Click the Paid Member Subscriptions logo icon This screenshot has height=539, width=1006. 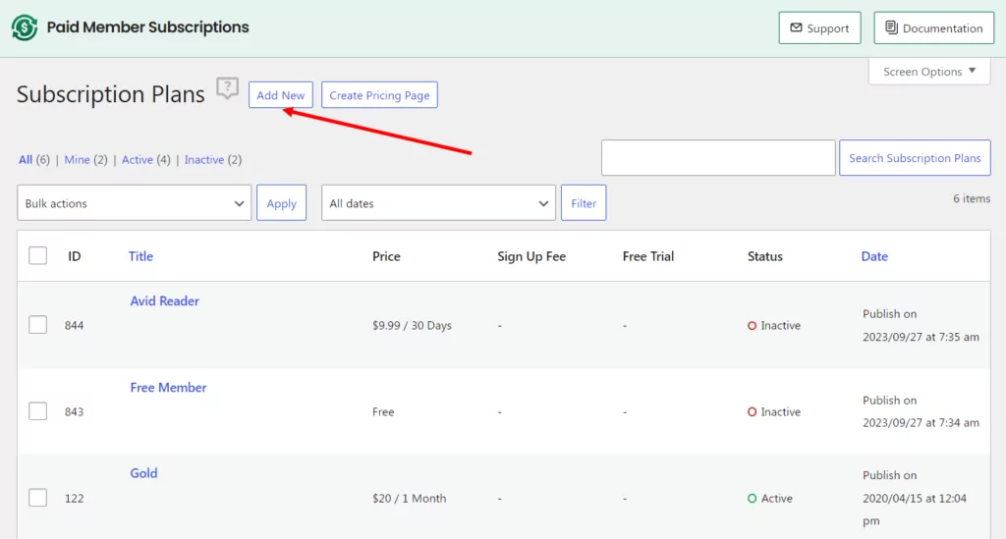click(25, 27)
